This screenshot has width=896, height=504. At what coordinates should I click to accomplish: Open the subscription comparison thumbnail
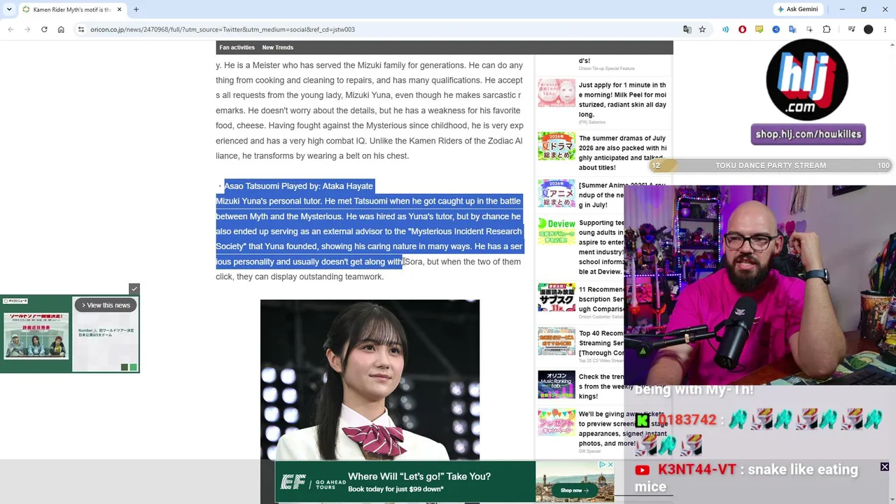point(556,297)
